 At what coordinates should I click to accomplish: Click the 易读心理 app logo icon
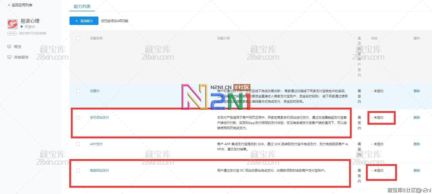click(12, 24)
